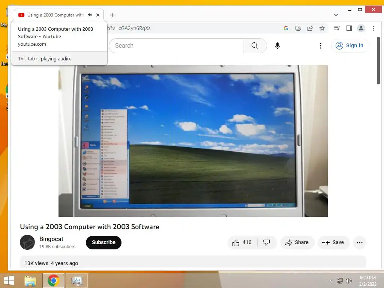Like the video with the thumbs up
The width and height of the screenshot is (384, 288).
click(x=242, y=243)
